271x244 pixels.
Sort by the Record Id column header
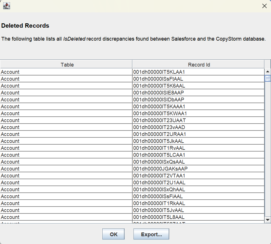(x=199, y=65)
